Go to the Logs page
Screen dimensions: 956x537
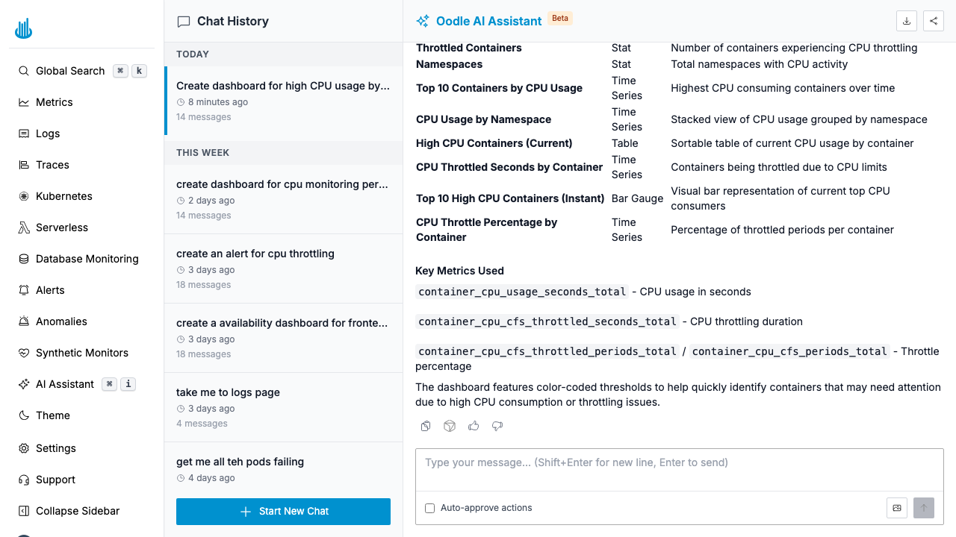point(47,134)
